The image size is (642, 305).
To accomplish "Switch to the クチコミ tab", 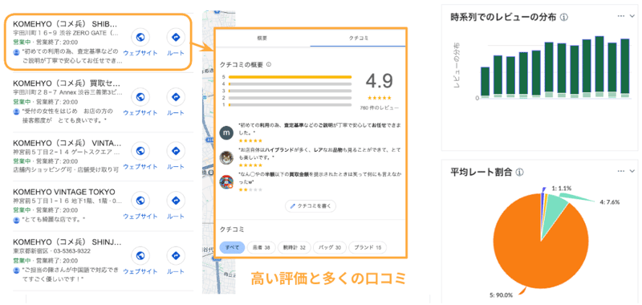I will (x=358, y=38).
